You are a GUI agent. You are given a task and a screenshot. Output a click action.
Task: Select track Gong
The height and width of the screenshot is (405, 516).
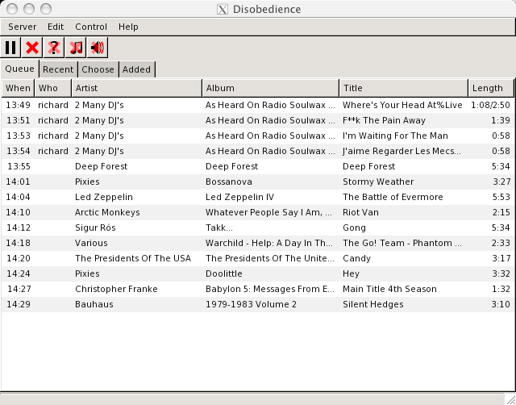(x=354, y=228)
